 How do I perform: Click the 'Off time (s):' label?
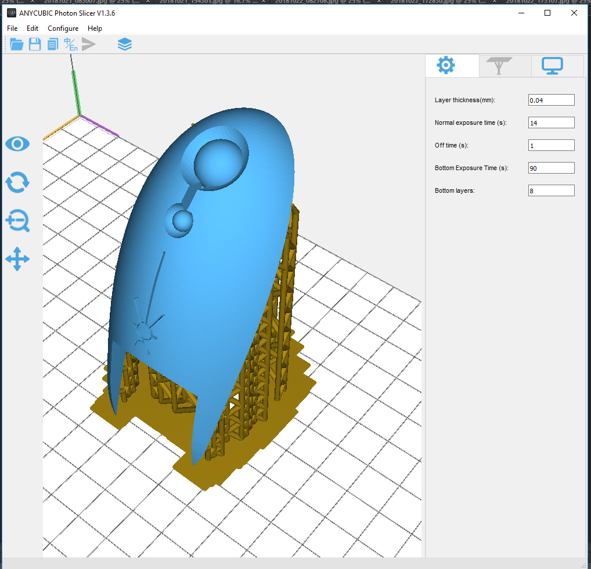point(452,145)
